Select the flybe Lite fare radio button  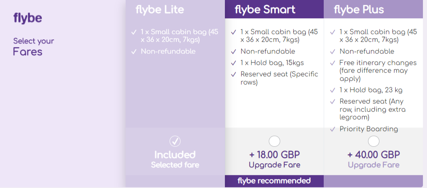click(x=175, y=141)
